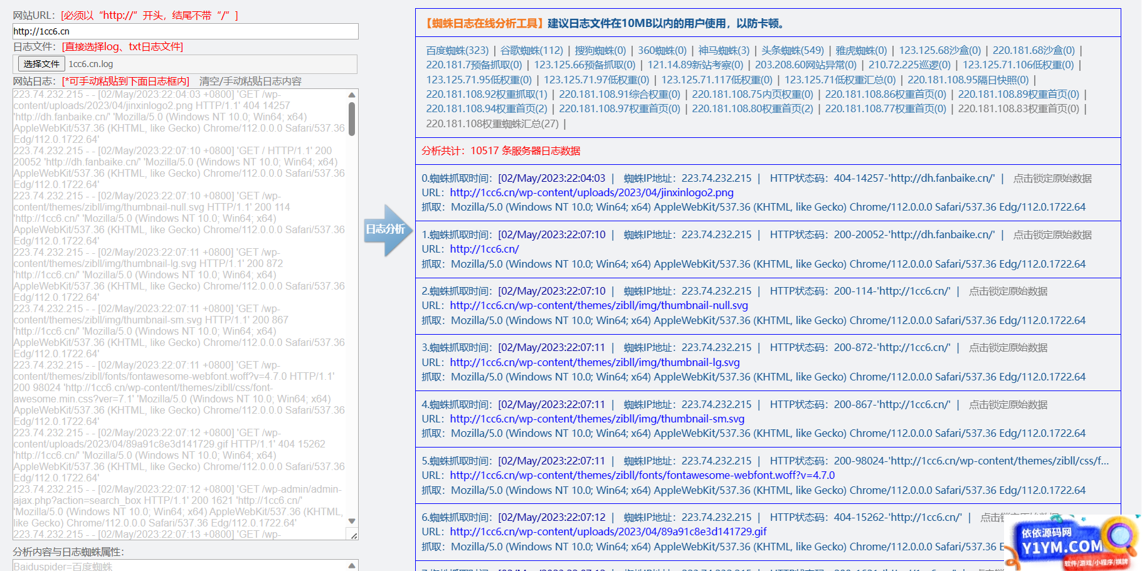Open the http://1cc6.cn/ URL in entry 1
Viewport: 1142px width, 571px height.
coord(484,249)
